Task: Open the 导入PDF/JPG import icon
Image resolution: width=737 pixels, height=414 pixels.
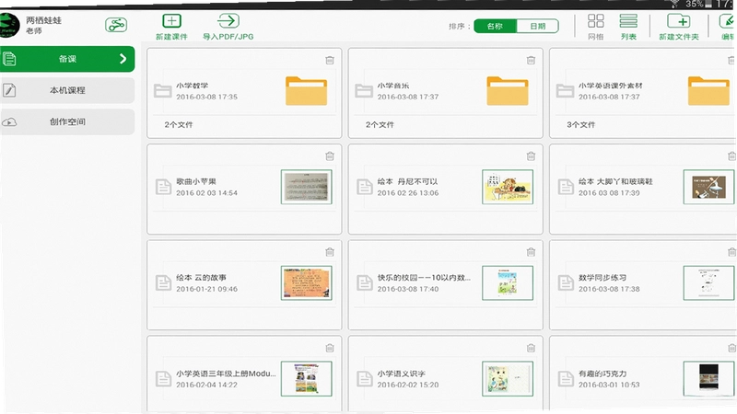Action: click(x=228, y=20)
